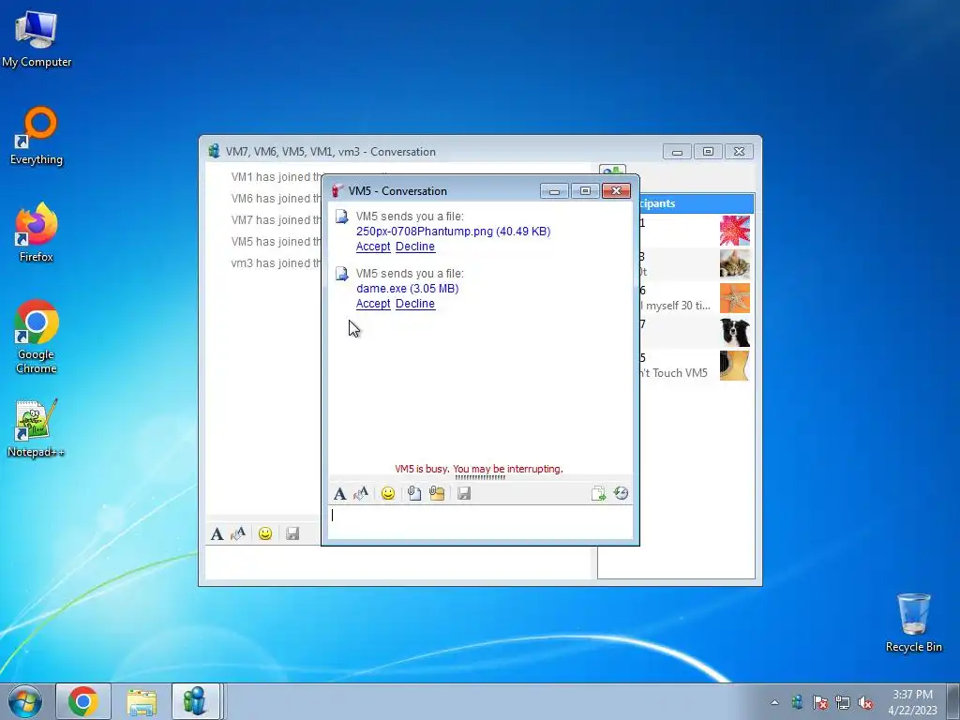
Task: Click save icon in group conversation toolbar
Action: point(292,533)
